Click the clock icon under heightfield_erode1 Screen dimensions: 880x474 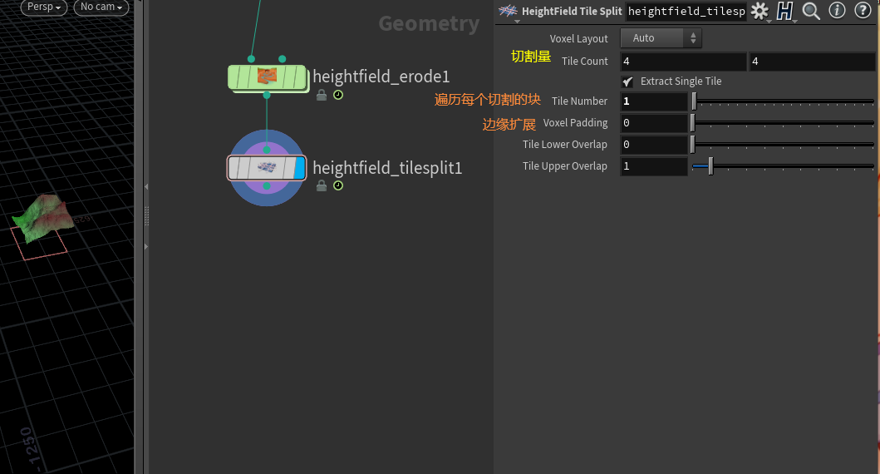338,95
